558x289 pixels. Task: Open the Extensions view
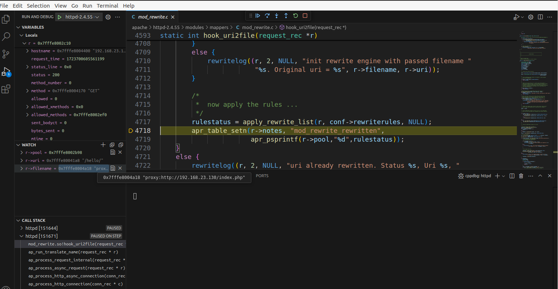(6, 89)
